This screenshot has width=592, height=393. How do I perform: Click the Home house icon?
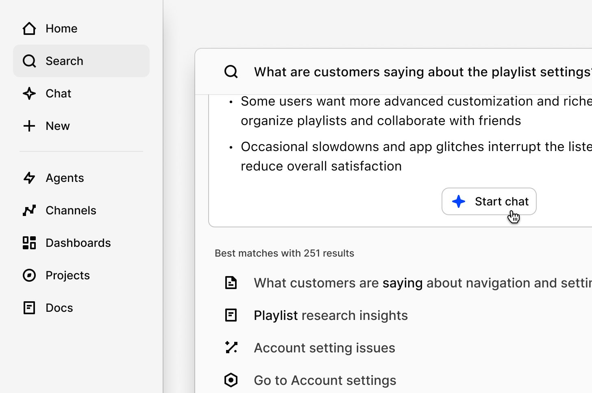coord(29,28)
